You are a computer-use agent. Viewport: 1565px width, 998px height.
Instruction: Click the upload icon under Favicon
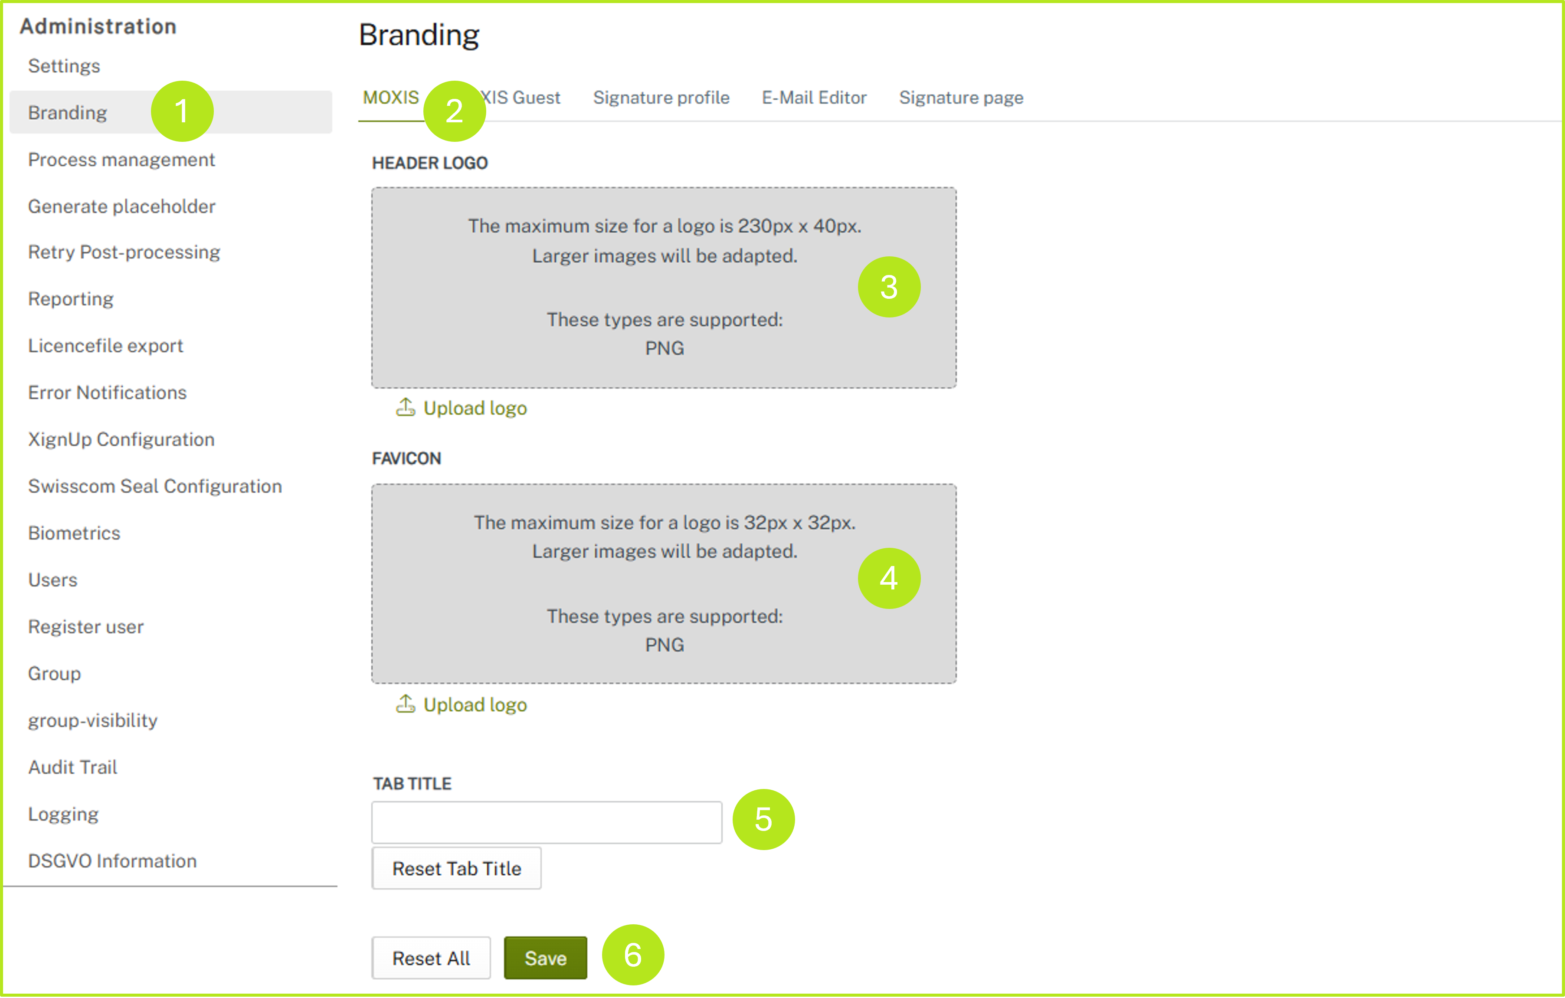(406, 704)
